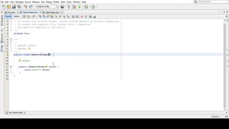Click the Uncomment code icon
The height and width of the screenshot is (129, 229).
click(x=94, y=17)
